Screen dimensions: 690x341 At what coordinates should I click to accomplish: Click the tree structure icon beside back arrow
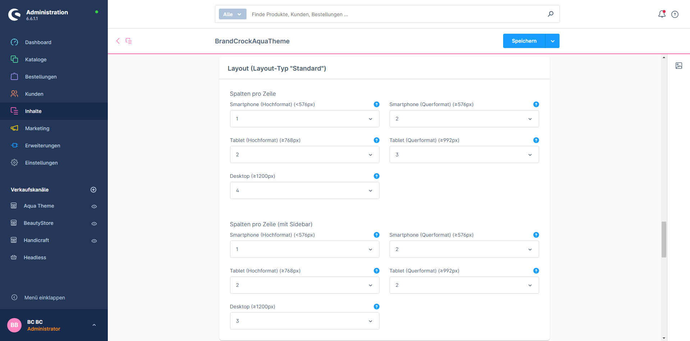click(x=129, y=41)
